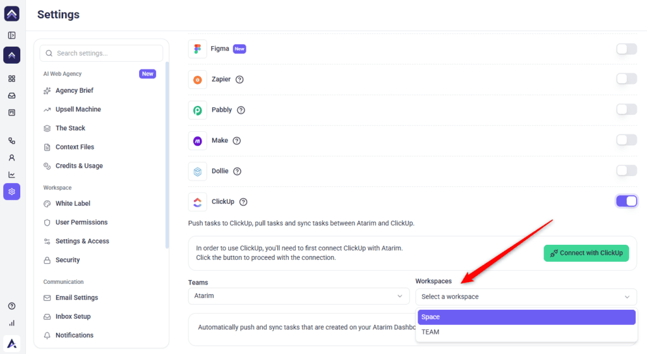Open help tooltip next to ClickUp
Viewport: 647px width, 354px height.
243,201
